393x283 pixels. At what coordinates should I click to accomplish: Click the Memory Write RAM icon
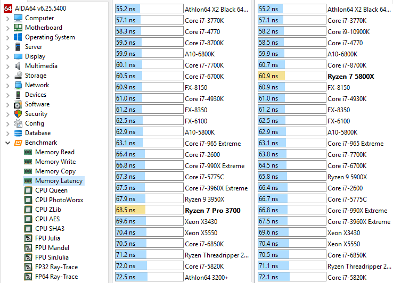click(28, 162)
